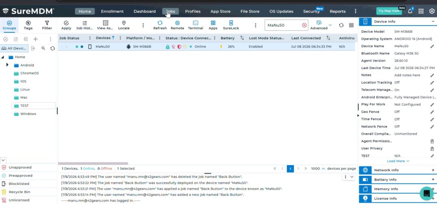Viewport: 437px width, 204px height.
Task: Open the App Store tab
Action: pos(220,11)
